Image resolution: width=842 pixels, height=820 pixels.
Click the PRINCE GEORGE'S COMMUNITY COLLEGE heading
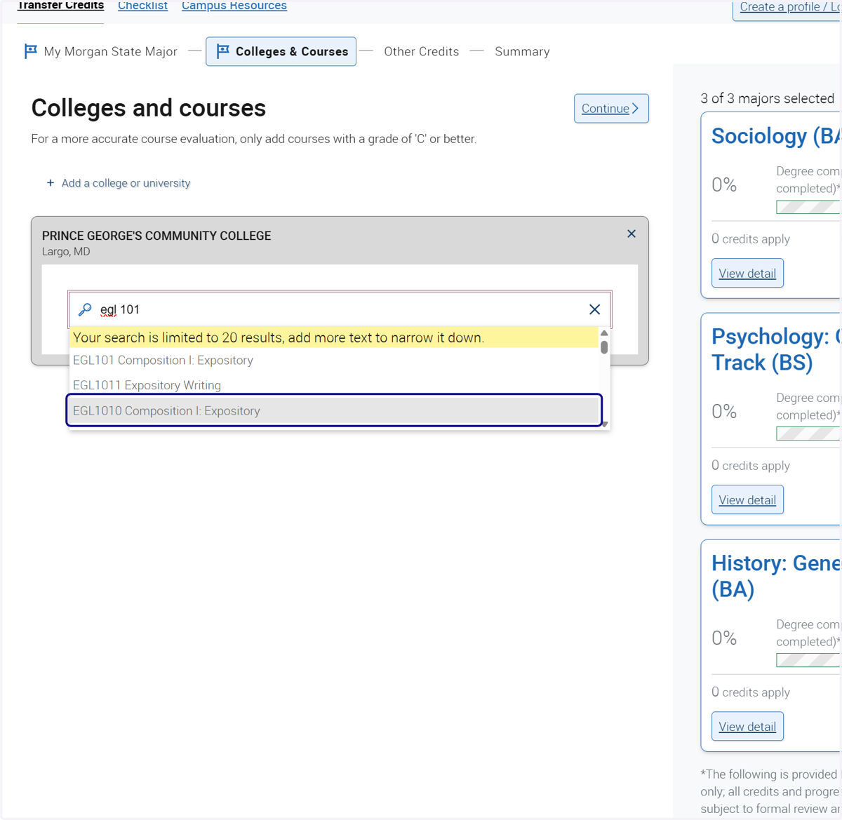(x=156, y=236)
